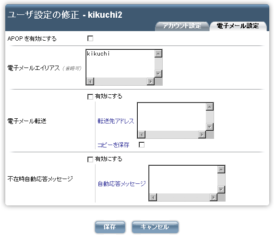Viewport: 275px width, 237px height.
Task: Click right arrow of alias box scrollbar
Action: tap(151, 81)
